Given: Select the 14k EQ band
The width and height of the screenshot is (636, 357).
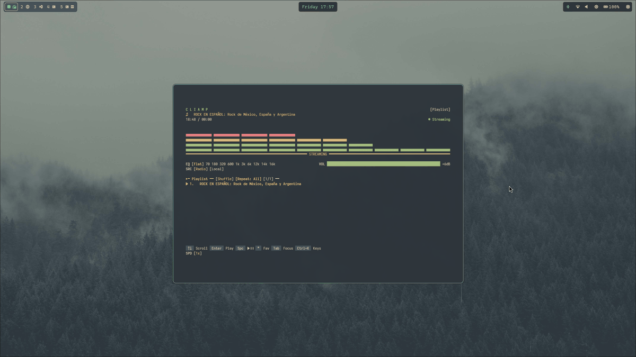Looking at the screenshot, I should pyautogui.click(x=264, y=164).
